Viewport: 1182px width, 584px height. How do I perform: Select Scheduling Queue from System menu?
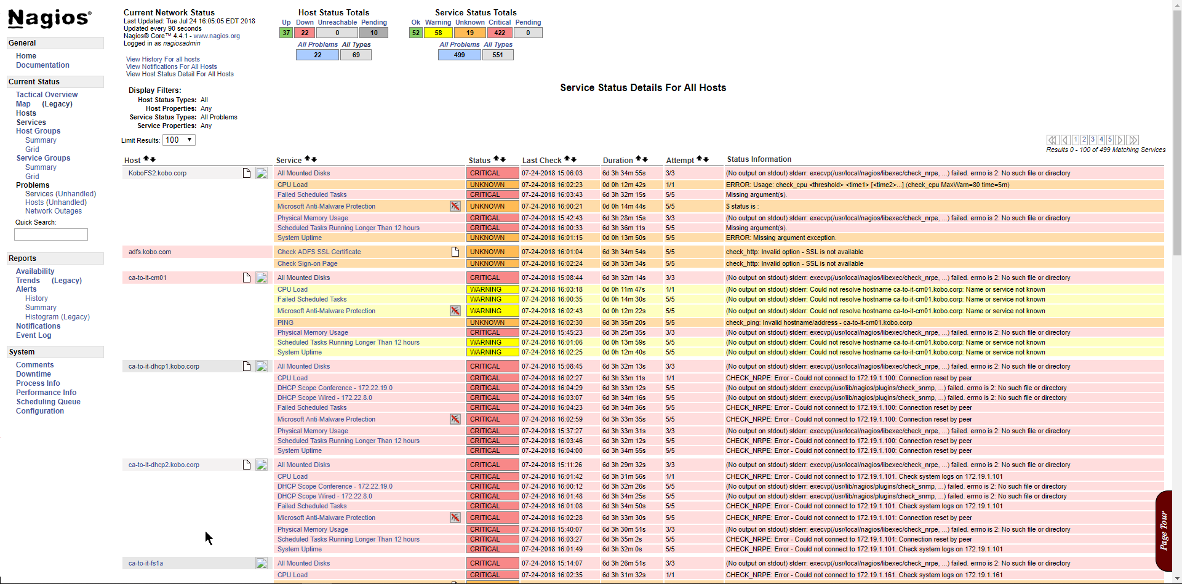coord(48,402)
